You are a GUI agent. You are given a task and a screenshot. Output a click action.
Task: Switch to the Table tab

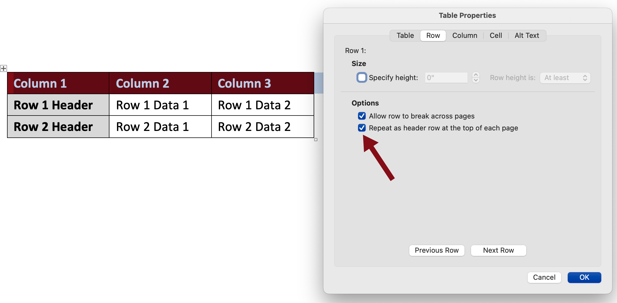[x=406, y=35]
